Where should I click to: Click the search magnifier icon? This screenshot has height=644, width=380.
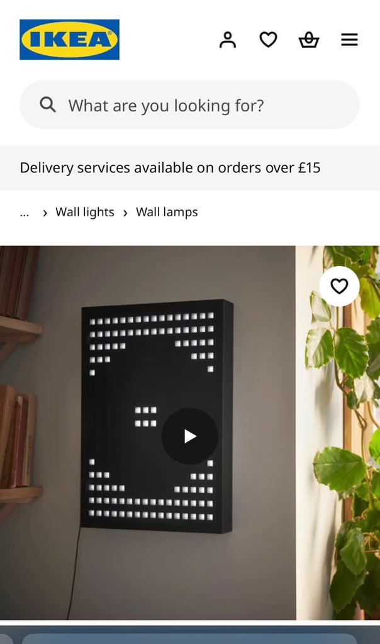(x=48, y=105)
